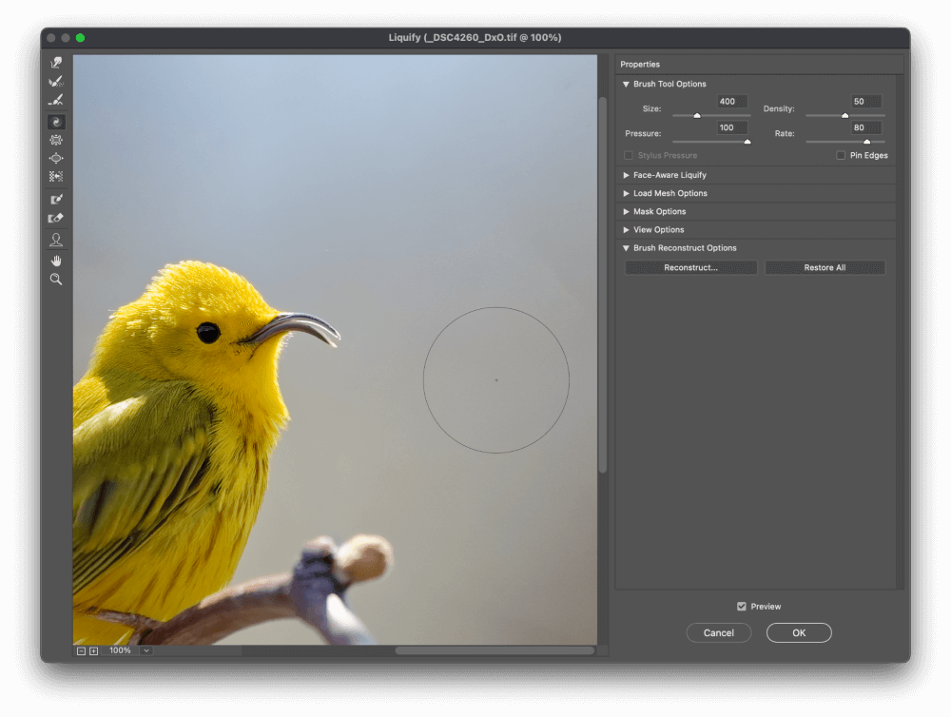Select the Pucker tool
The image size is (951, 717).
[x=56, y=140]
